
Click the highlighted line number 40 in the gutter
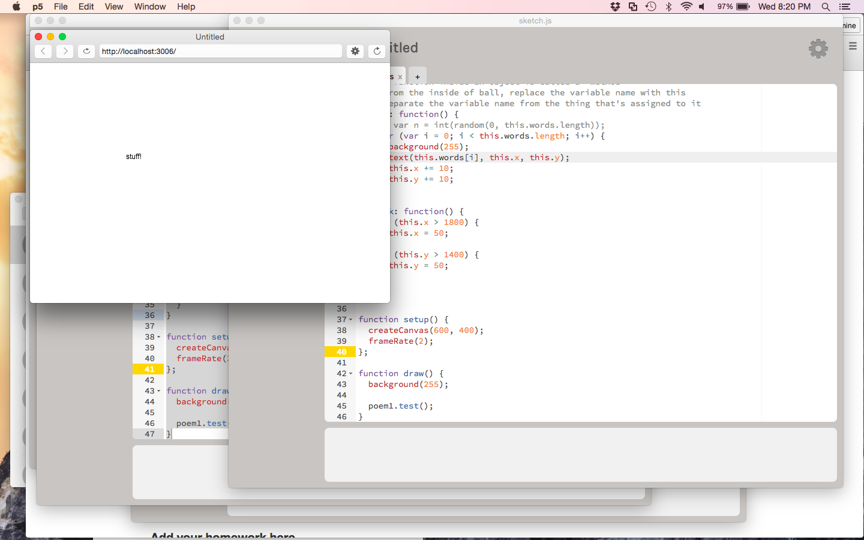click(x=341, y=352)
